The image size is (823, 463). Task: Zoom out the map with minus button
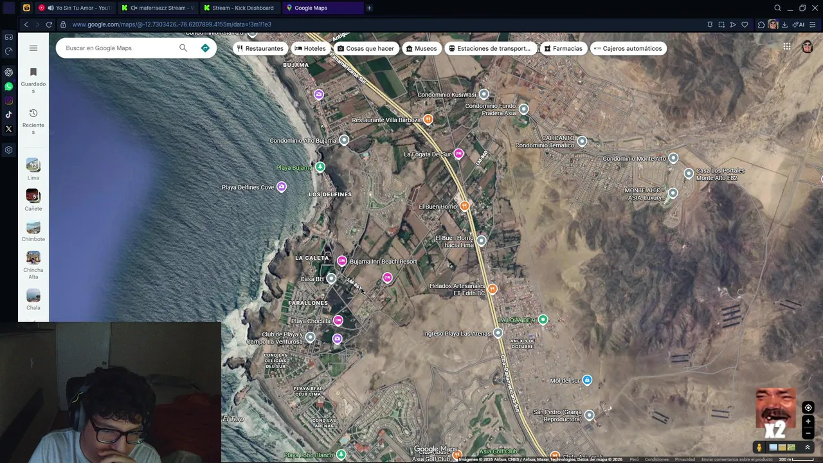tap(808, 433)
